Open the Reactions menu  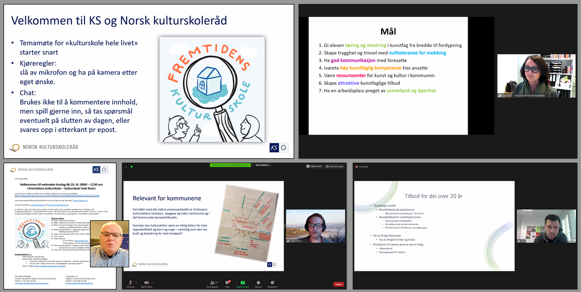(272, 282)
